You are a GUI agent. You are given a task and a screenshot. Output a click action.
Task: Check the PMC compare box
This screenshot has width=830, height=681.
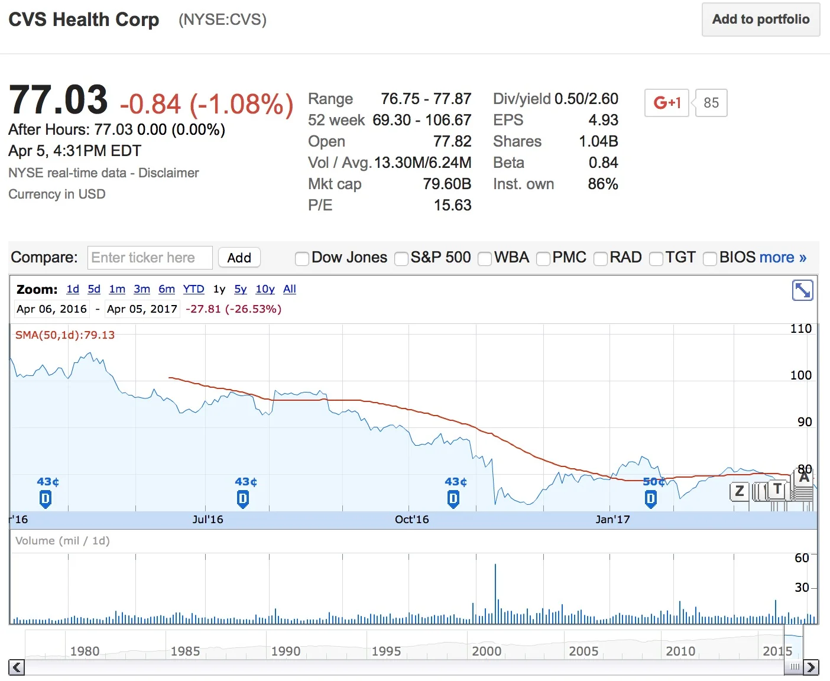coord(543,258)
